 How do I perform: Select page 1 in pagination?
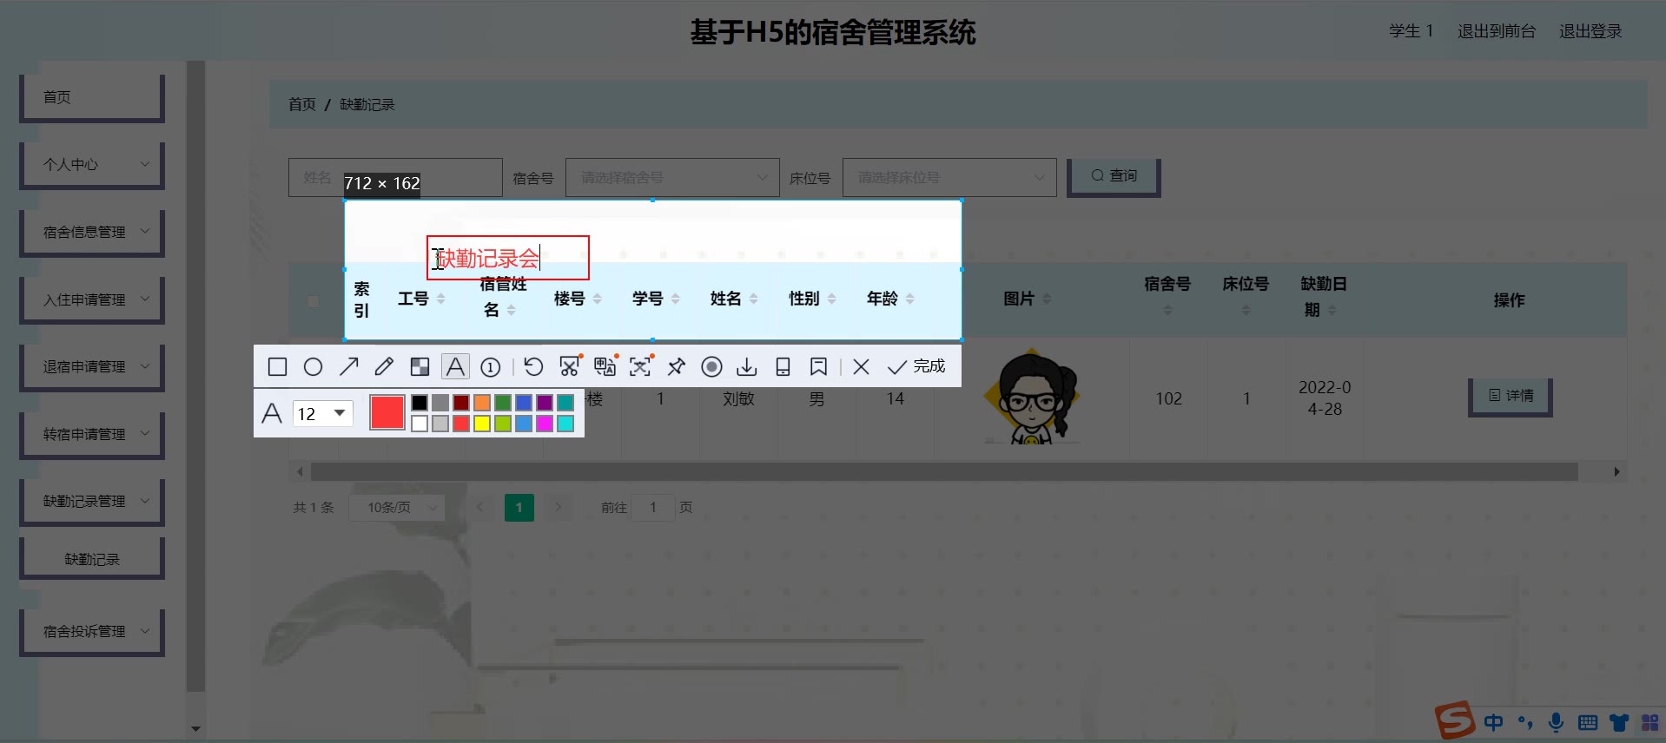[x=519, y=508]
